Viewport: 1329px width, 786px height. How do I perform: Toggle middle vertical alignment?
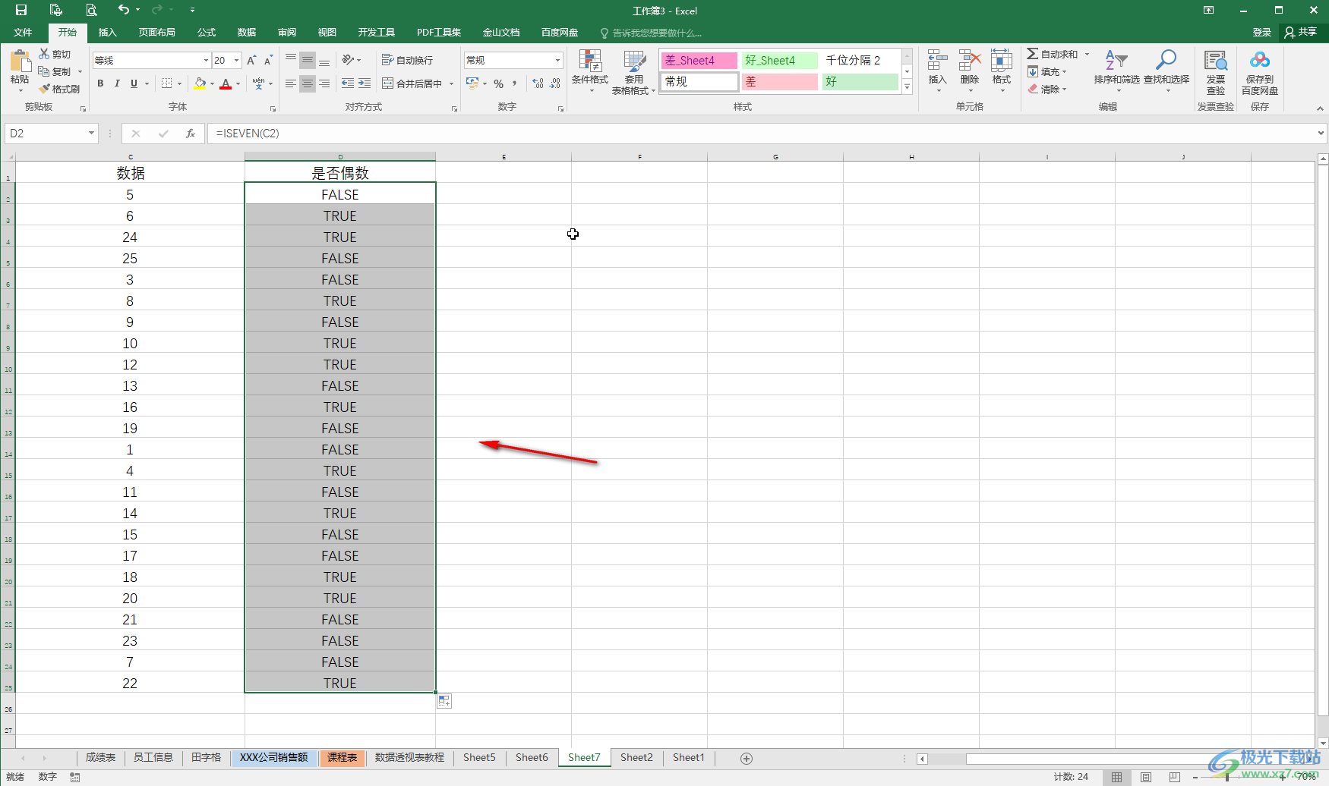(308, 60)
